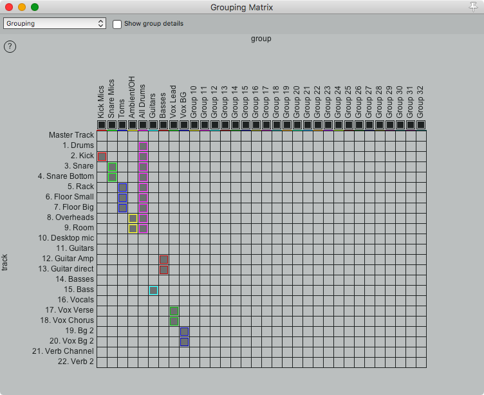Click the Snare Mics group header box
The height and width of the screenshot is (395, 484).
click(112, 125)
